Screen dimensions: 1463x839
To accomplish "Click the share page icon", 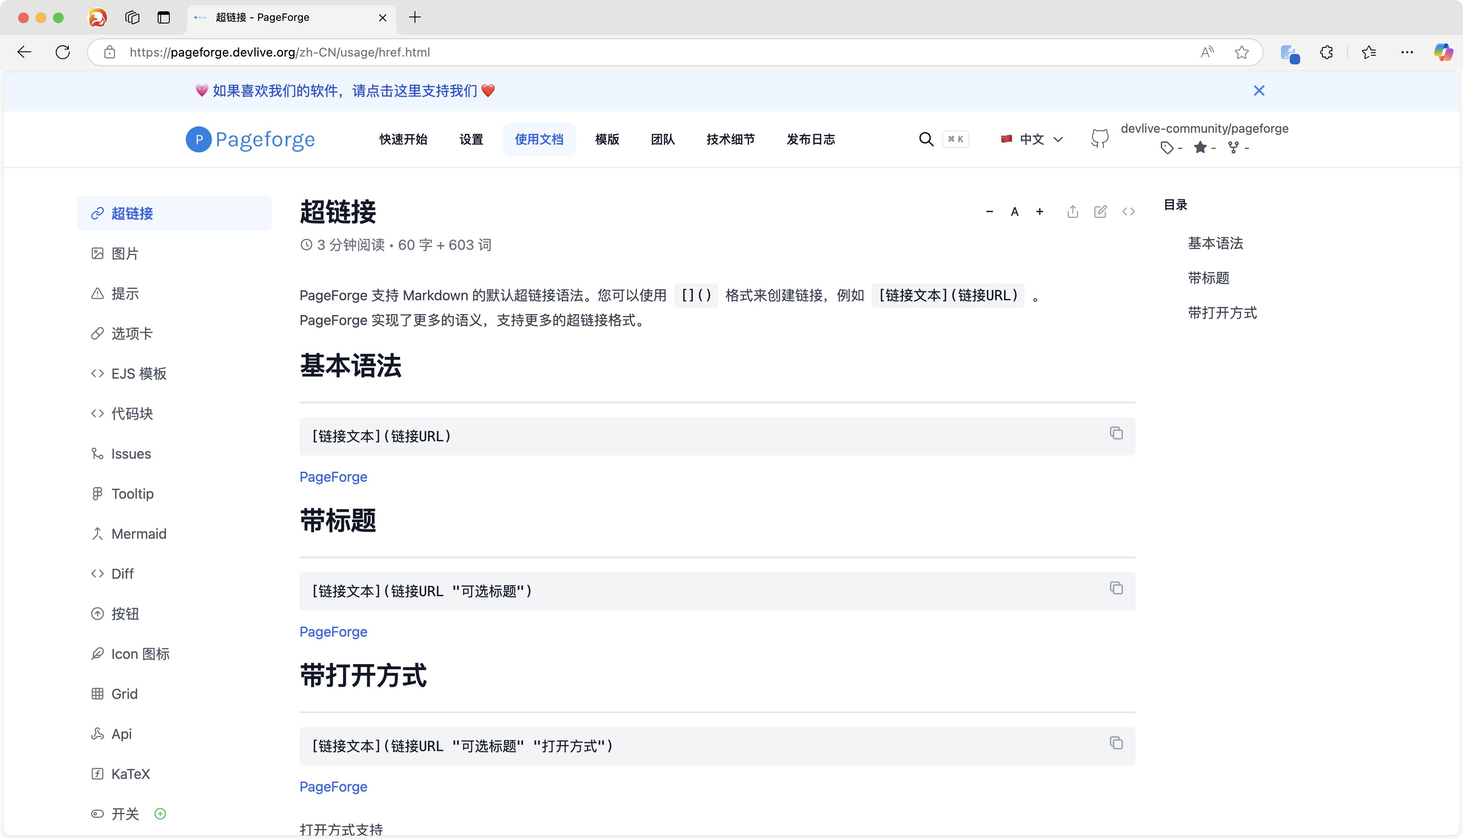I will 1072,211.
